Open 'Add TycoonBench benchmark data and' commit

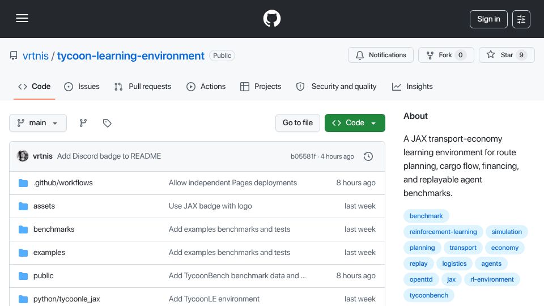click(x=237, y=276)
